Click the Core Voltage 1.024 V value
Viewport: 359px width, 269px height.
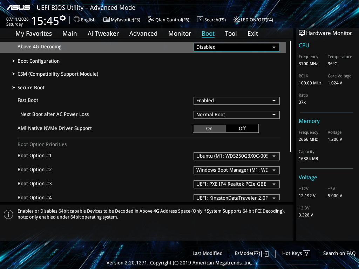tap(335, 83)
